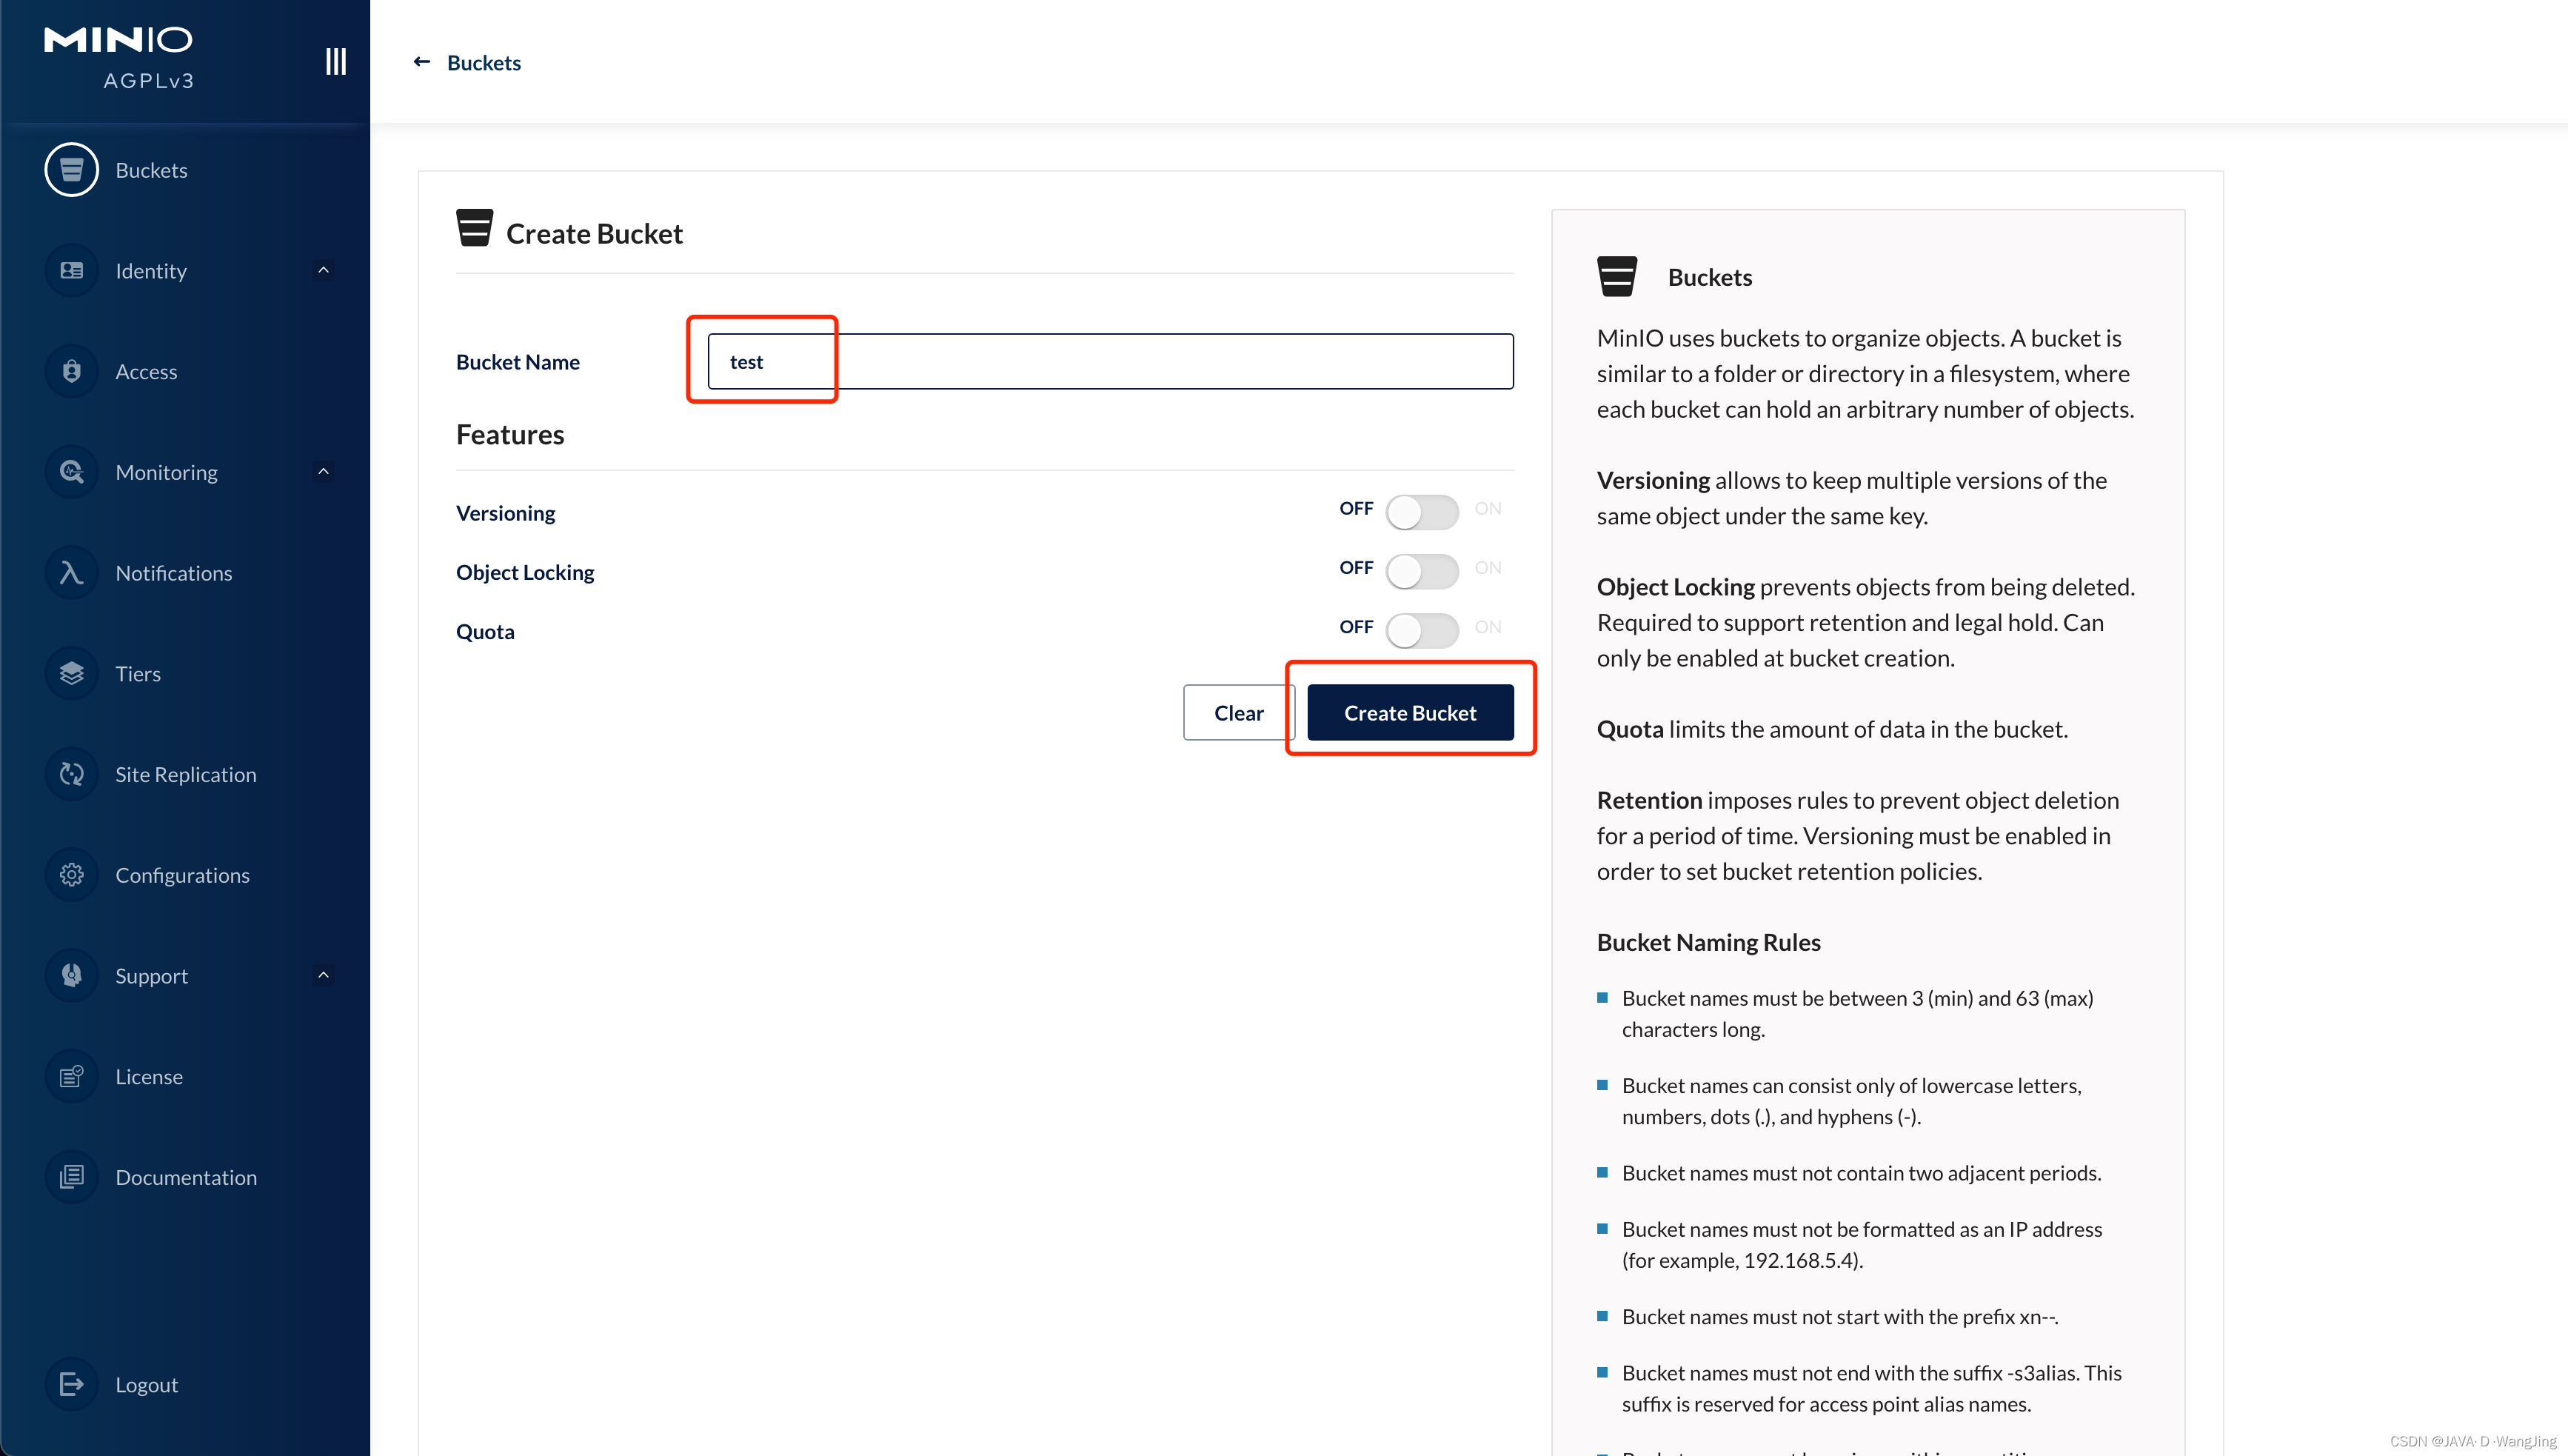Click the Logout icon
This screenshot has height=1456, width=2568.
point(71,1384)
